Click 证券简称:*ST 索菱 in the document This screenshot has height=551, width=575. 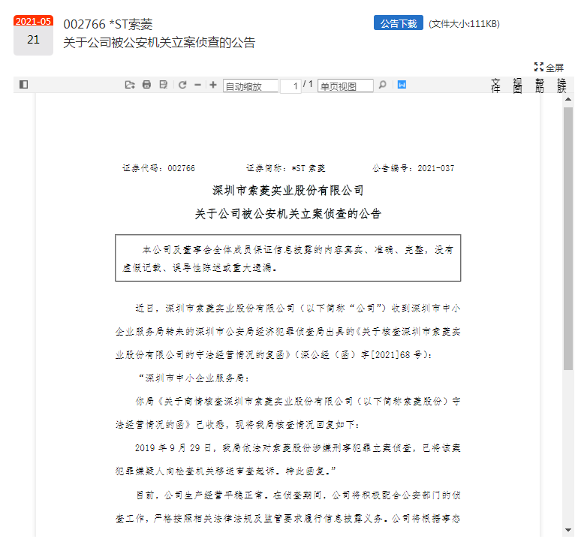coord(286,168)
